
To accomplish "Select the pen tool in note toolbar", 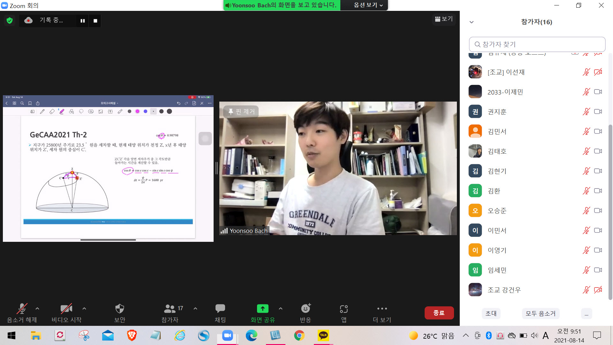I will 42,111.
